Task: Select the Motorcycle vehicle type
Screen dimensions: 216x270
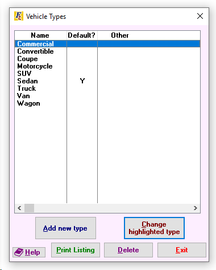Action: tap(107, 66)
